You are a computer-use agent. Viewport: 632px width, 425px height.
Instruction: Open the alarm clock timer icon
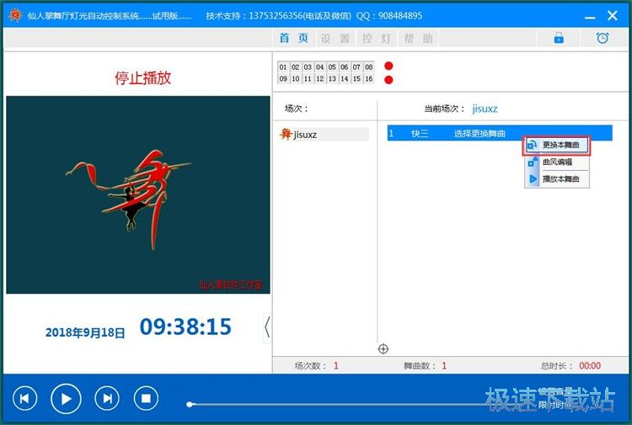click(x=603, y=38)
